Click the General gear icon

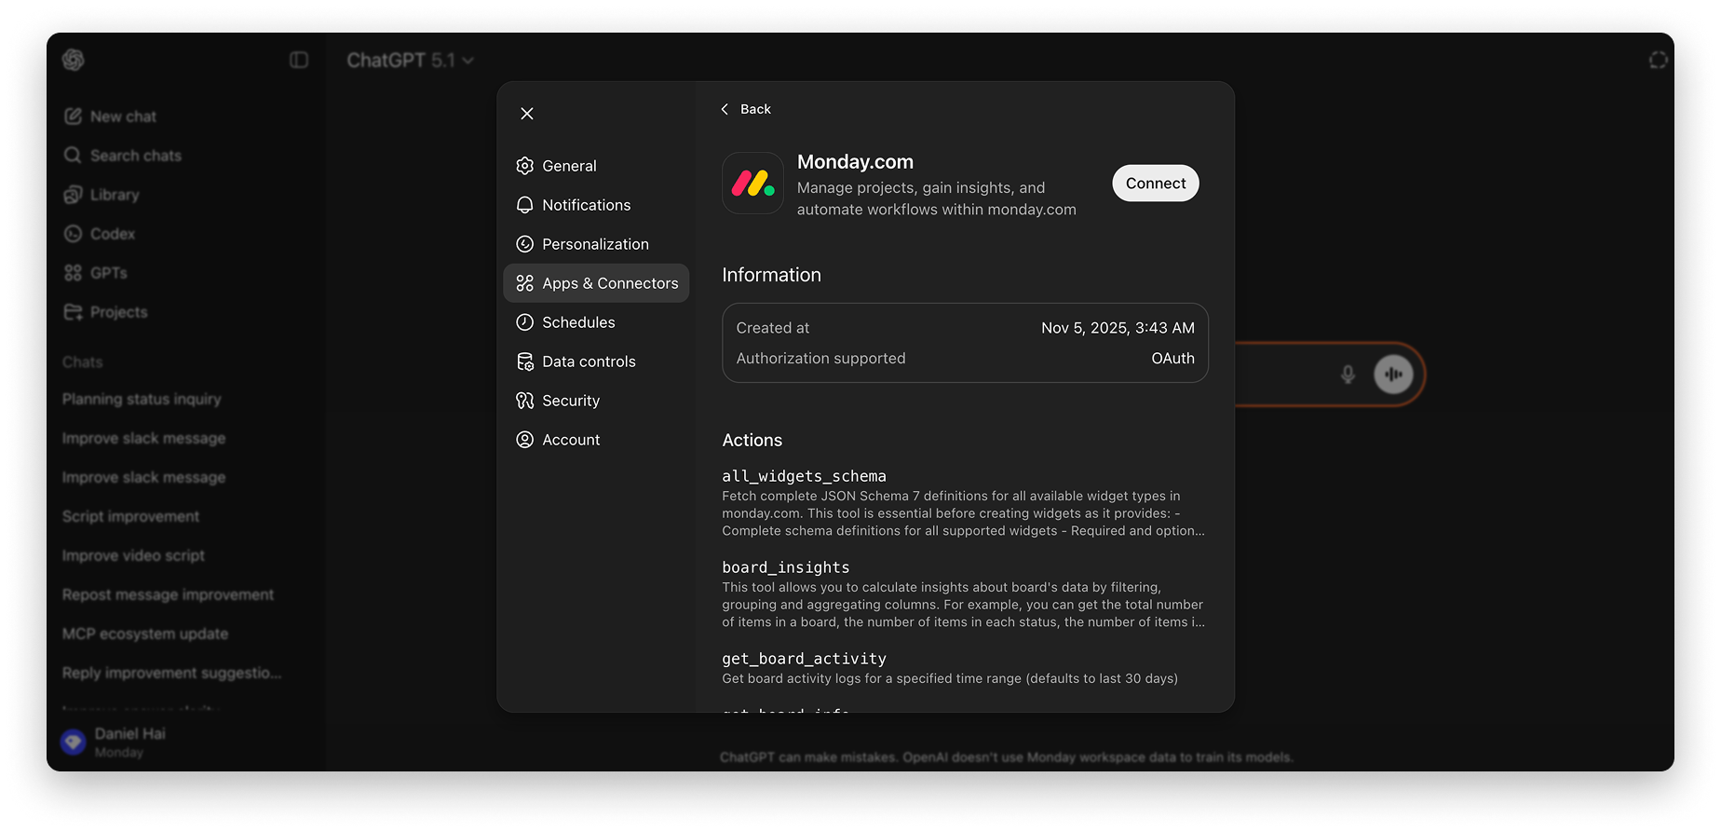coord(525,166)
